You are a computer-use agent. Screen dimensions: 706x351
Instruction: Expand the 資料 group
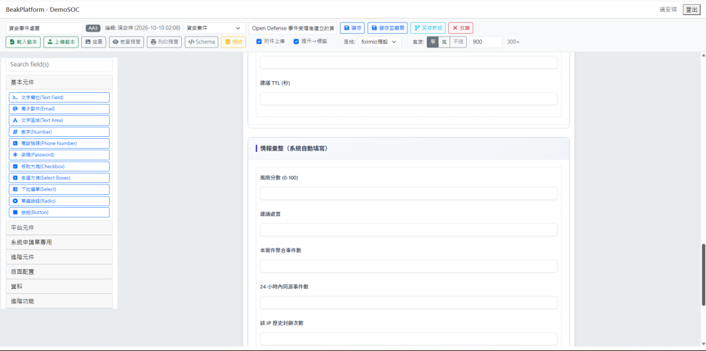(x=59, y=286)
